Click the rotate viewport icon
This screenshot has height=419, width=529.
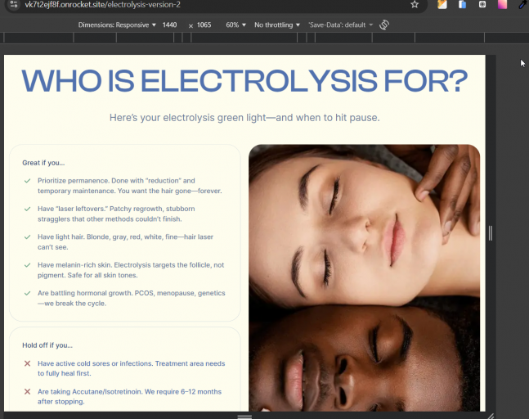click(384, 25)
